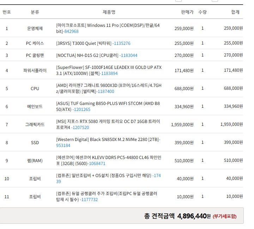Select the 운영체제 category cell
Viewport: 254px width, 229px height.
(35, 28)
